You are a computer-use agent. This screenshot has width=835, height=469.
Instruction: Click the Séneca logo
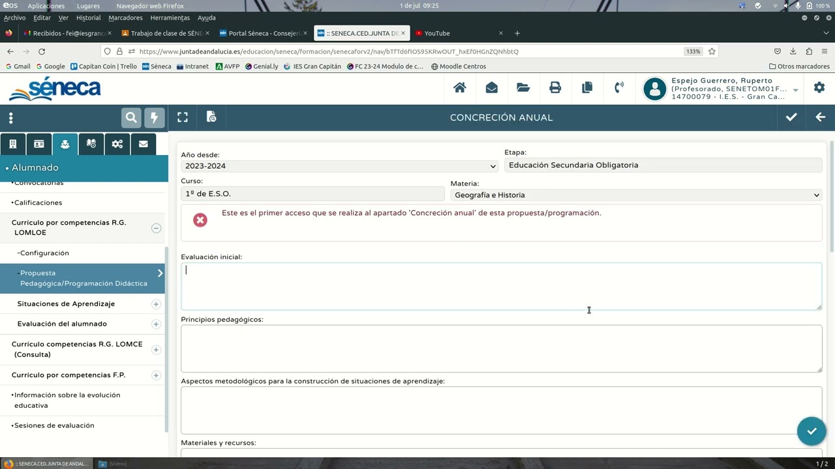[55, 89]
